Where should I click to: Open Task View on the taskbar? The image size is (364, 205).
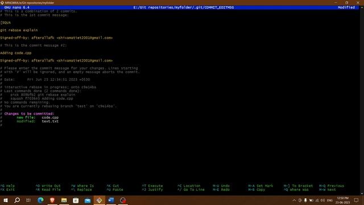28,200
